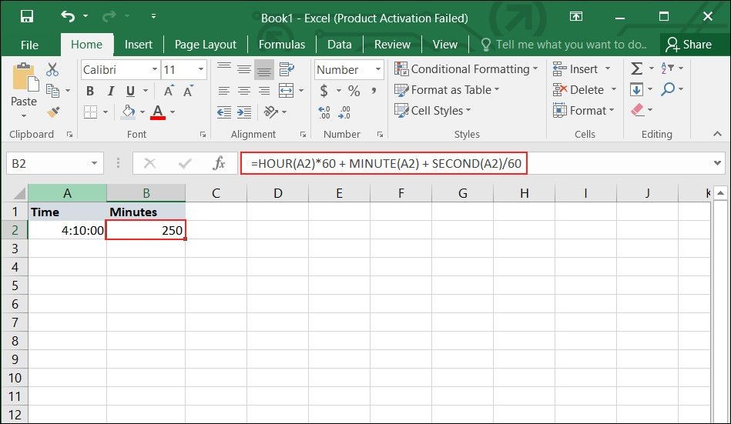
Task: Open Cell Styles dropdown
Action: tap(433, 111)
